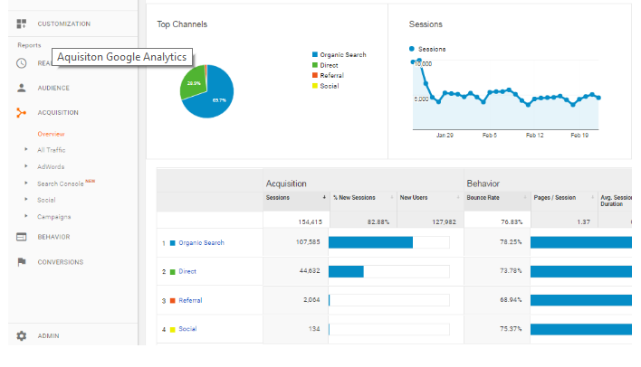Click the blue Organic Search legend swatch

(x=314, y=55)
